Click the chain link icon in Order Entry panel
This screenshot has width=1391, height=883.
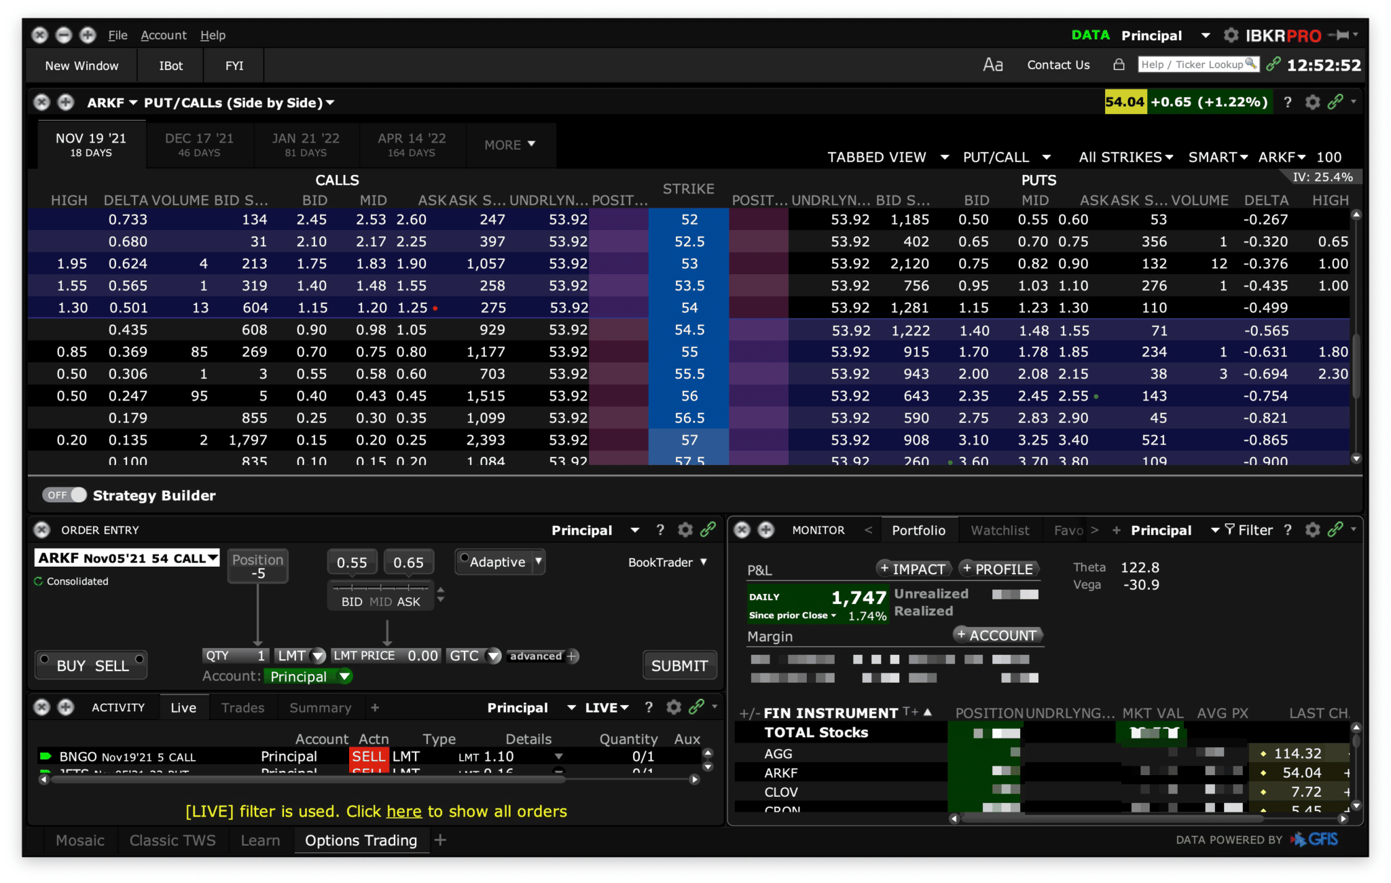709,530
